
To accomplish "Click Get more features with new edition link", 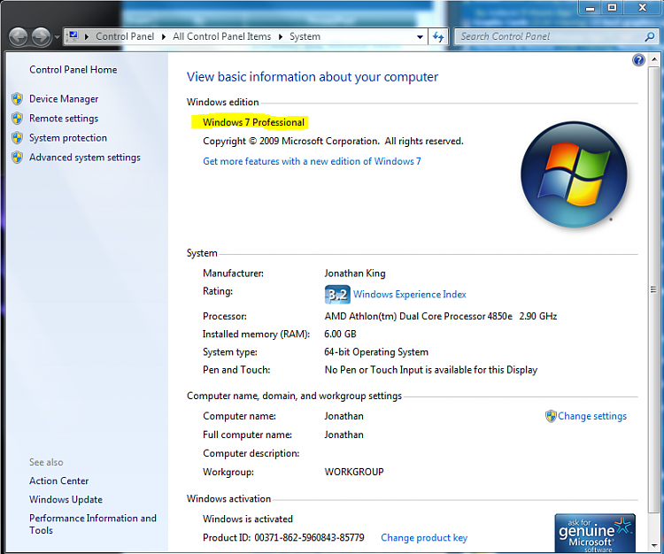I will (x=312, y=161).
